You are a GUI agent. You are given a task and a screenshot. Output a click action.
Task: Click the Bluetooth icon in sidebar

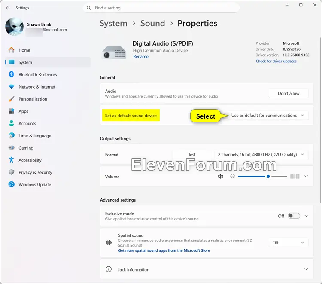(12, 74)
